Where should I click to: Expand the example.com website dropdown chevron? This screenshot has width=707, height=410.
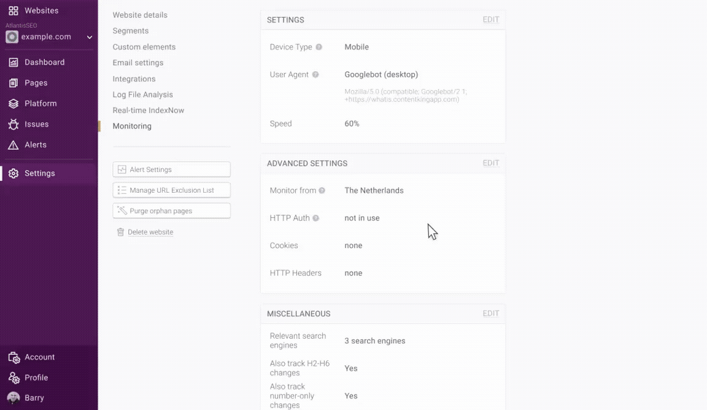pos(89,37)
